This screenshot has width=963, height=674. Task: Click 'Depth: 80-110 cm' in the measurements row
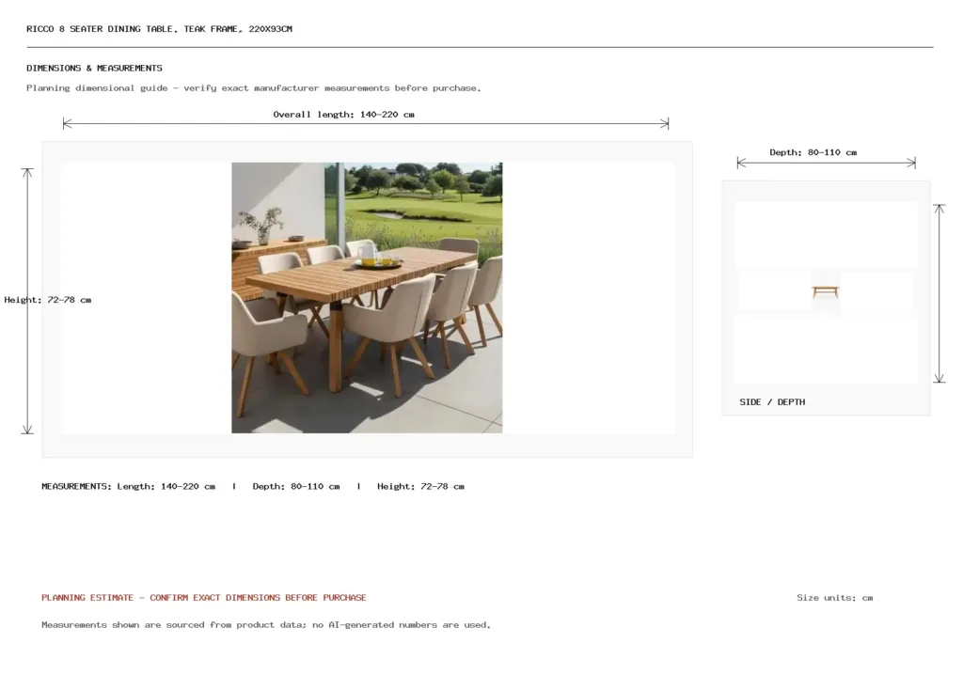click(x=296, y=486)
